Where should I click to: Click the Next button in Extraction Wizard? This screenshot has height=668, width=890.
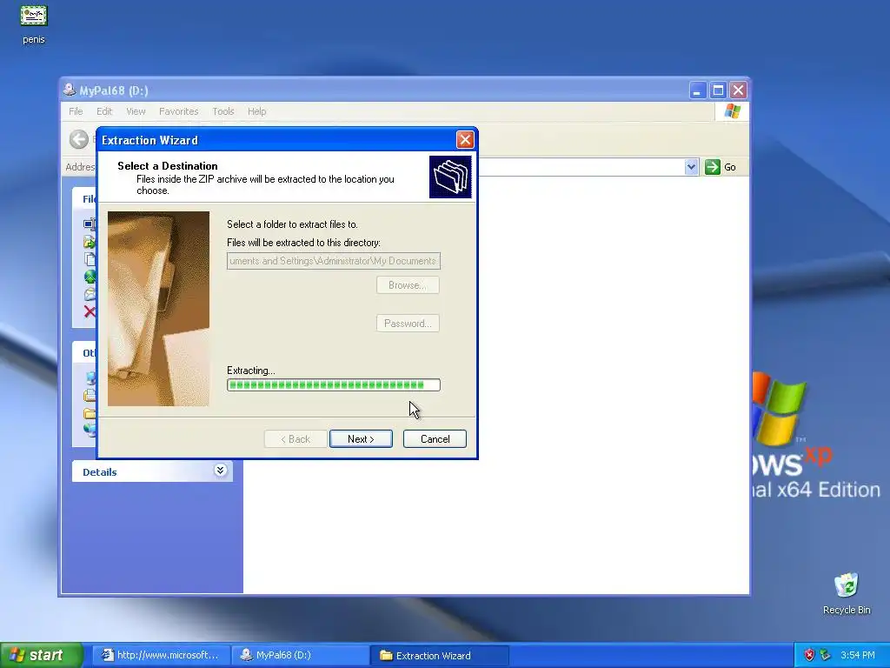click(x=361, y=439)
